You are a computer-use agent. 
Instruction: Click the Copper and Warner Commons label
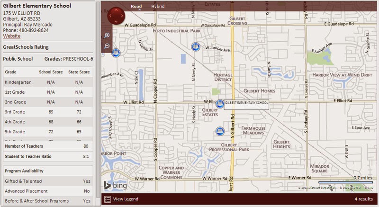coord(171,172)
